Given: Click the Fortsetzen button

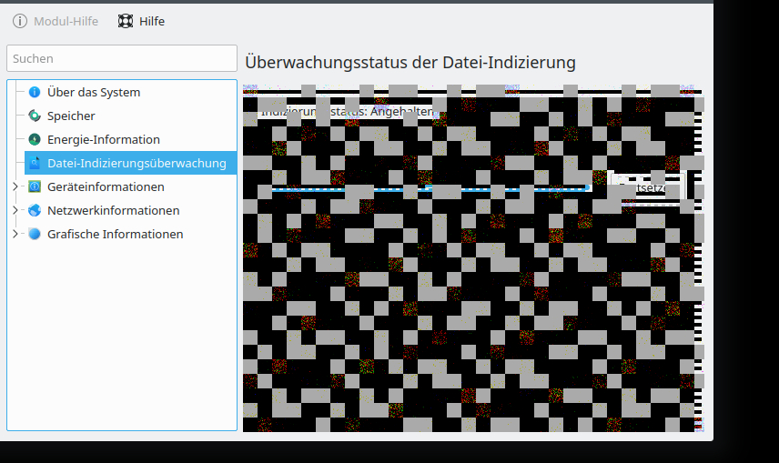Looking at the screenshot, I should (x=648, y=187).
